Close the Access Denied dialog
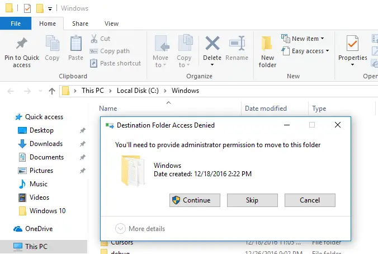 click(338, 125)
